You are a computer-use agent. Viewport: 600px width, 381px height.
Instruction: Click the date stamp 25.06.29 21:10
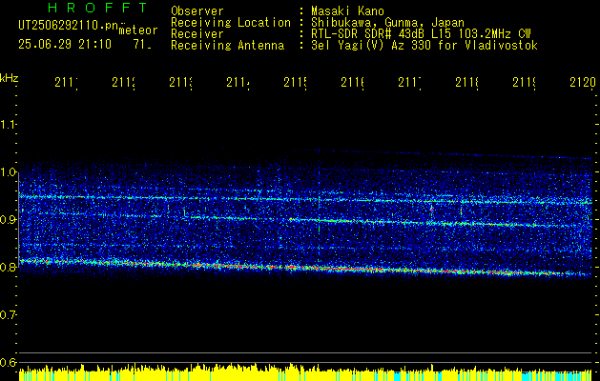click(65, 45)
